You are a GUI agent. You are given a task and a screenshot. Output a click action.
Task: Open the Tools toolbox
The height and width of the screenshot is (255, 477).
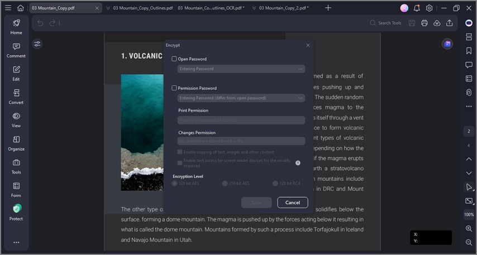[x=16, y=166]
